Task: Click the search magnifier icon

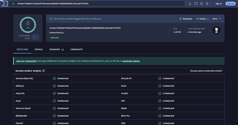Action: tap(13, 4)
